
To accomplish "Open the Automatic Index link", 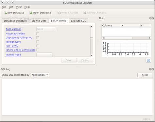I will tap(15, 33).
